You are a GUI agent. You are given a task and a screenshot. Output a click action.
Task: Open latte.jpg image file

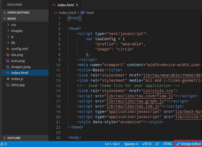(18, 85)
